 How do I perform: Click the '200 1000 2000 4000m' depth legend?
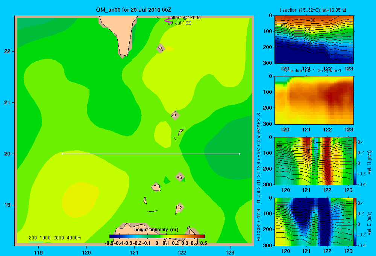pyautogui.click(x=55, y=238)
